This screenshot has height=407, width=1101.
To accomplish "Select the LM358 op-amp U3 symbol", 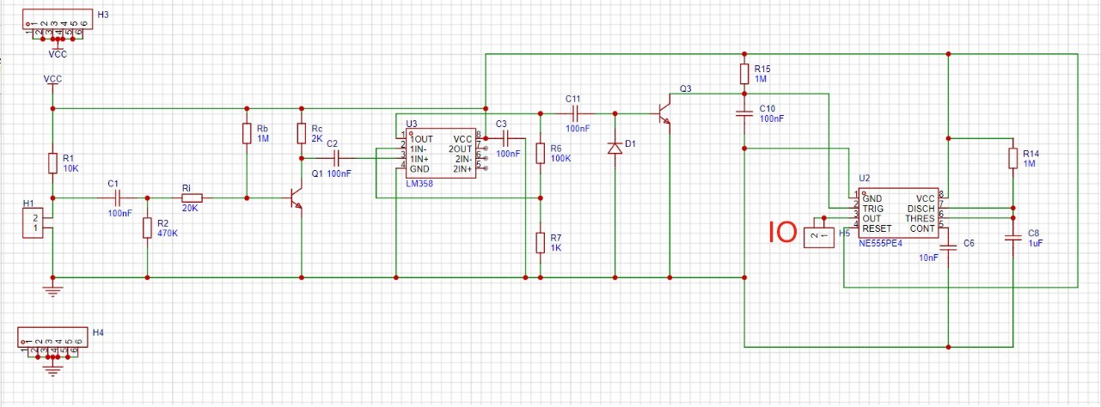I will point(440,154).
